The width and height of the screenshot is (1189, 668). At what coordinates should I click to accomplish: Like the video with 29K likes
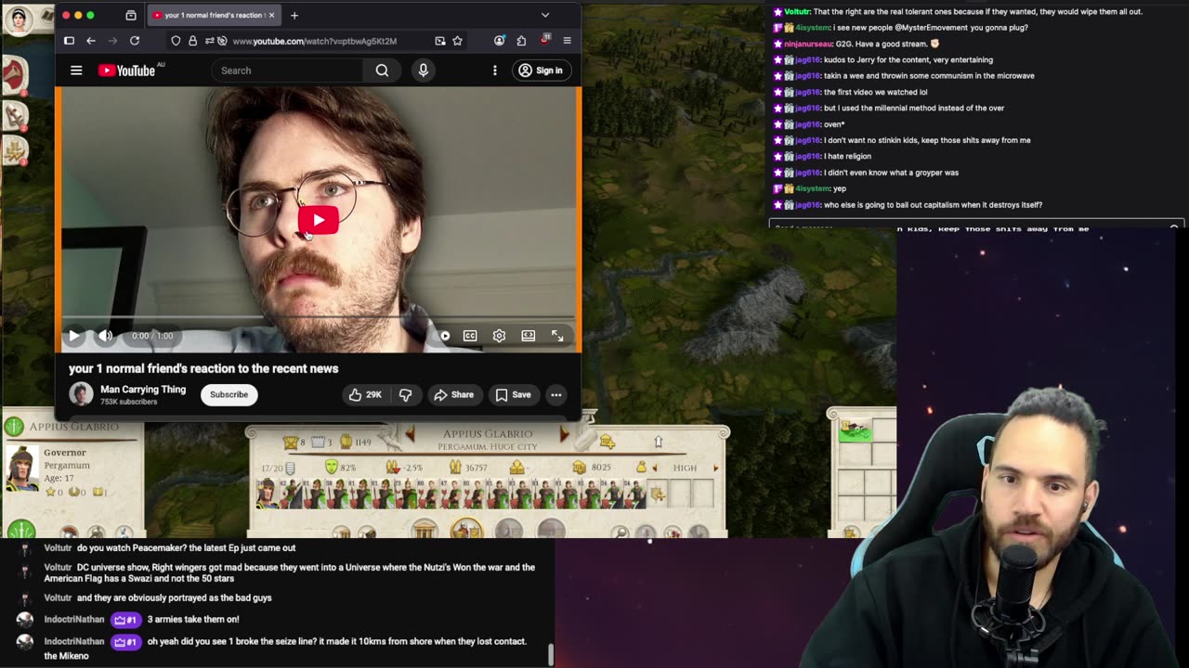click(365, 394)
